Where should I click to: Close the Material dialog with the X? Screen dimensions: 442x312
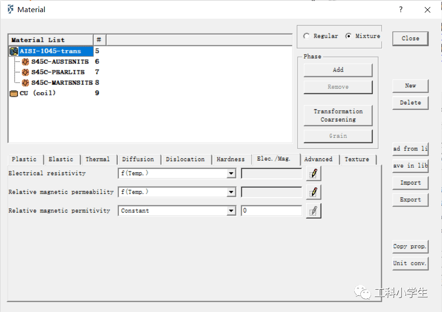[x=428, y=10]
